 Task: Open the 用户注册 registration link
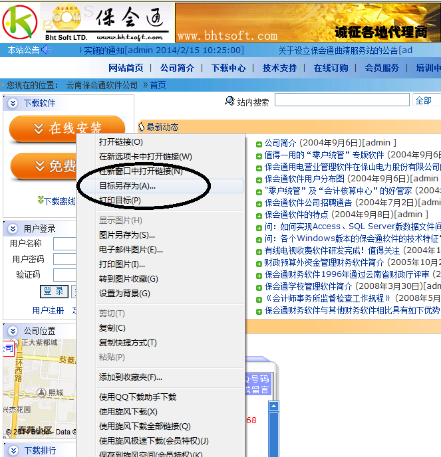[x=48, y=310]
